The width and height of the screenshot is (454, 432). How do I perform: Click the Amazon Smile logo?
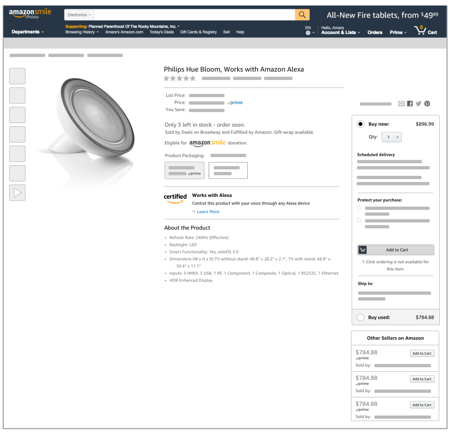click(x=30, y=13)
